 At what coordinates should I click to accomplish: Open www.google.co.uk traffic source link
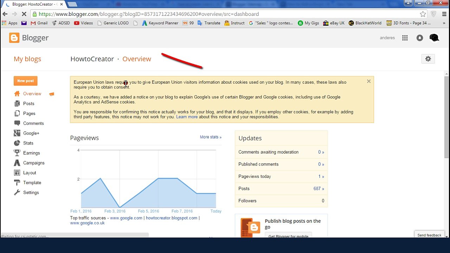pyautogui.click(x=87, y=223)
